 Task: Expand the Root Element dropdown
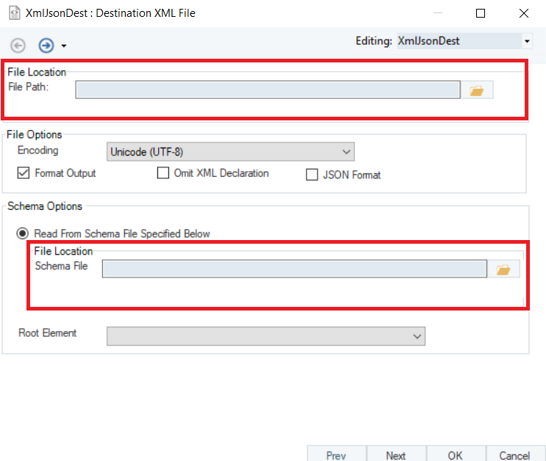click(266, 335)
